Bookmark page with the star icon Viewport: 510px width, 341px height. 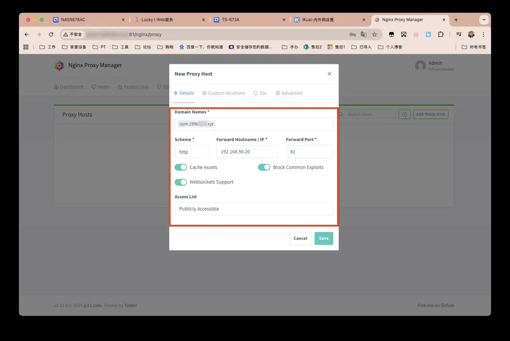point(374,34)
